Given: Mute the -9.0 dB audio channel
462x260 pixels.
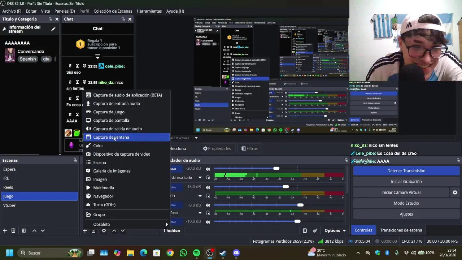Looking at the screenshot, I should [208, 205].
